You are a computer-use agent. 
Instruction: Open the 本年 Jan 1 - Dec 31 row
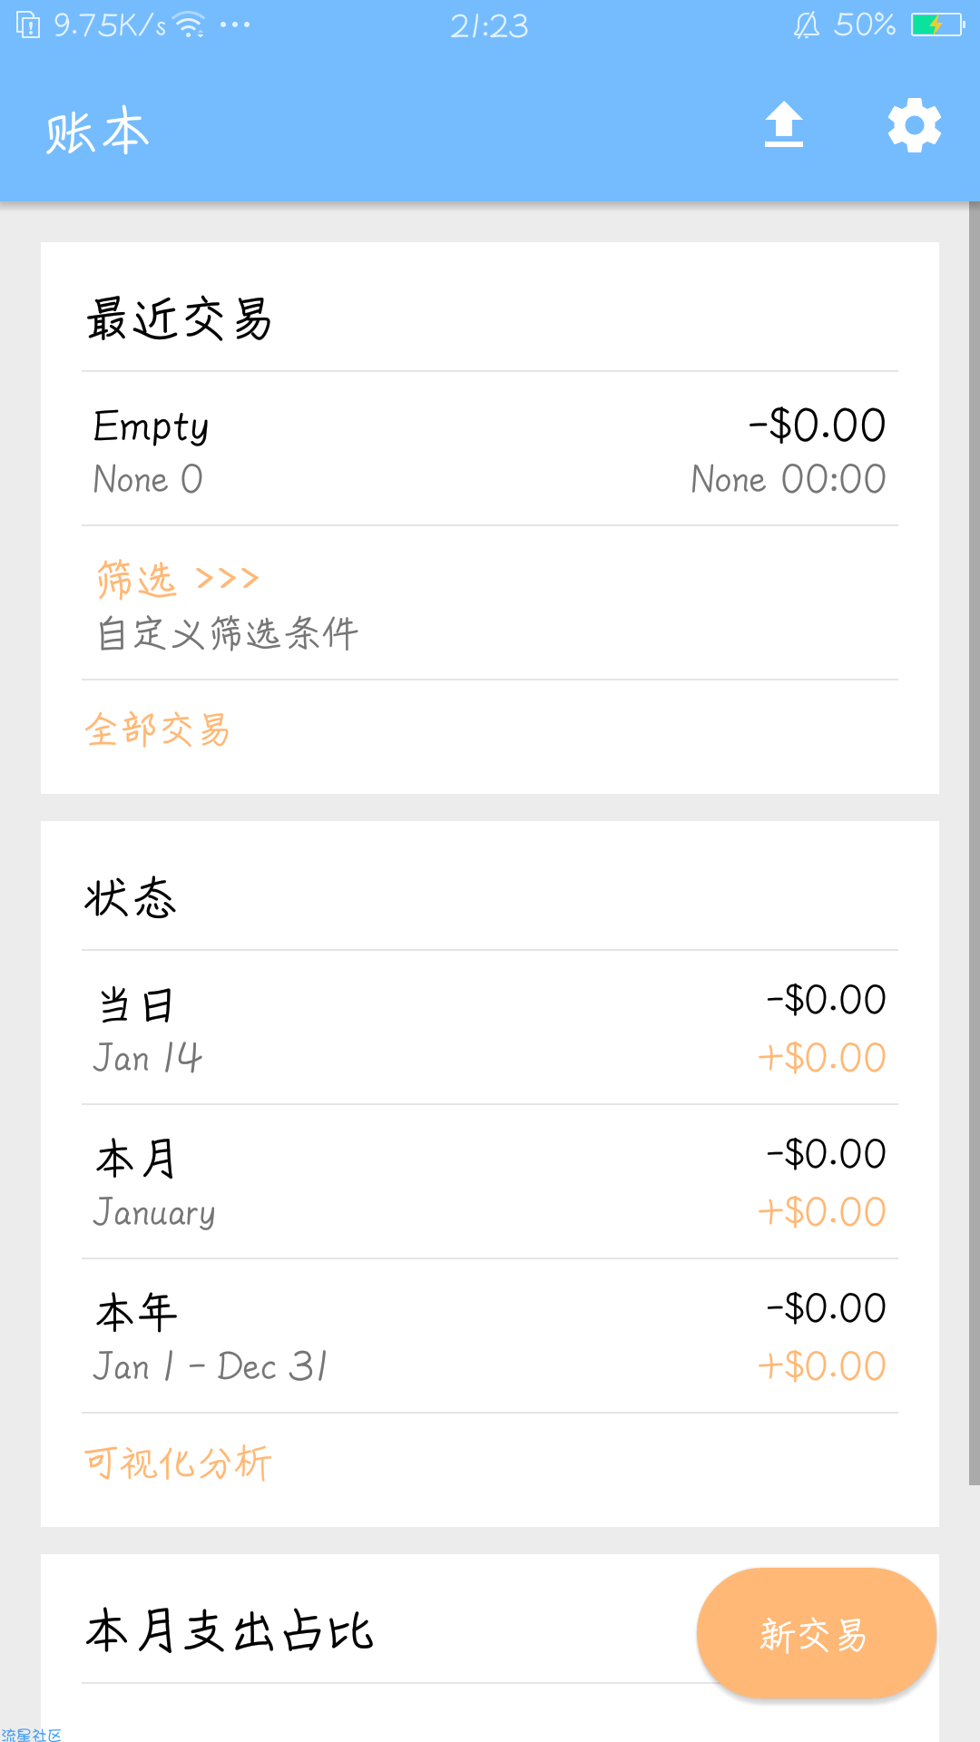click(490, 1337)
